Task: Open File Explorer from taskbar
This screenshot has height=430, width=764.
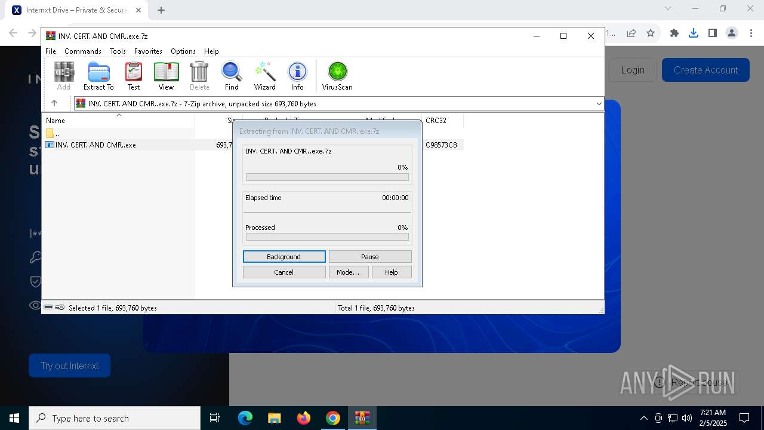Action: point(274,418)
